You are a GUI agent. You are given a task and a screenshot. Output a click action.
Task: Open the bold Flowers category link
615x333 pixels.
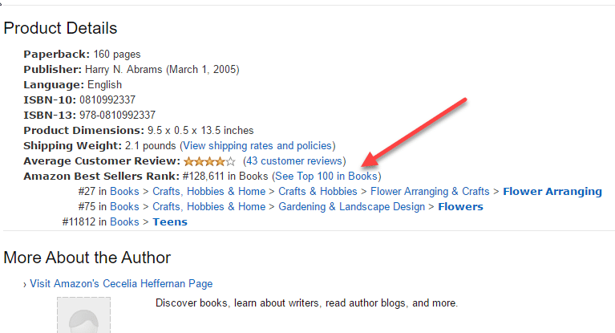[460, 206]
